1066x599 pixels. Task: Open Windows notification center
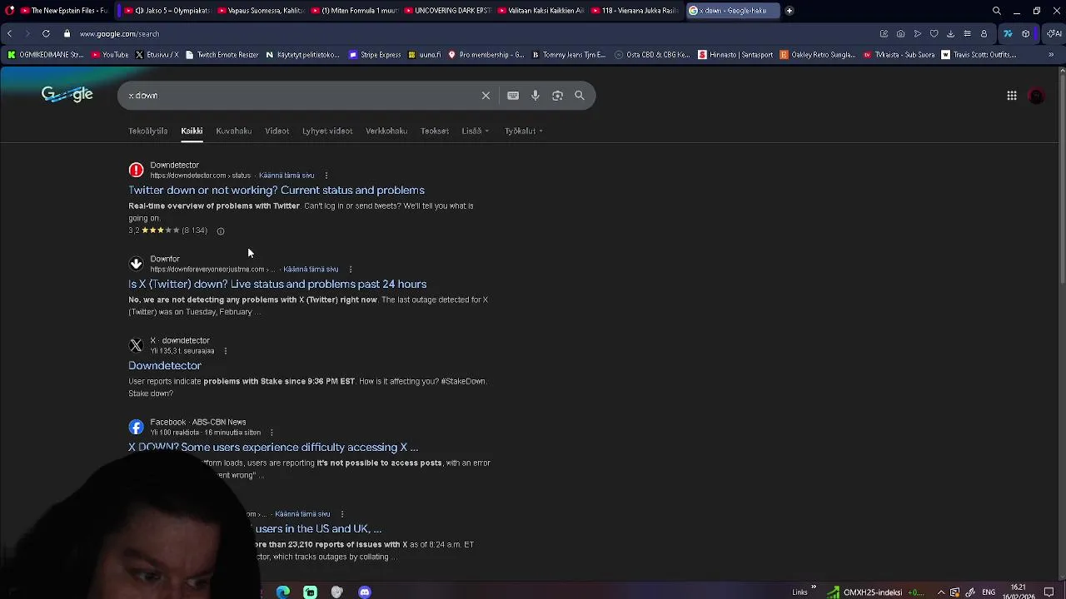coord(1049,592)
